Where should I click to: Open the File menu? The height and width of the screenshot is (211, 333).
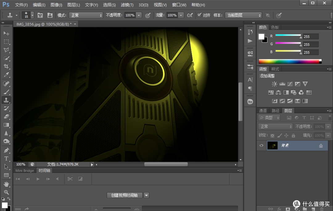tap(21, 5)
